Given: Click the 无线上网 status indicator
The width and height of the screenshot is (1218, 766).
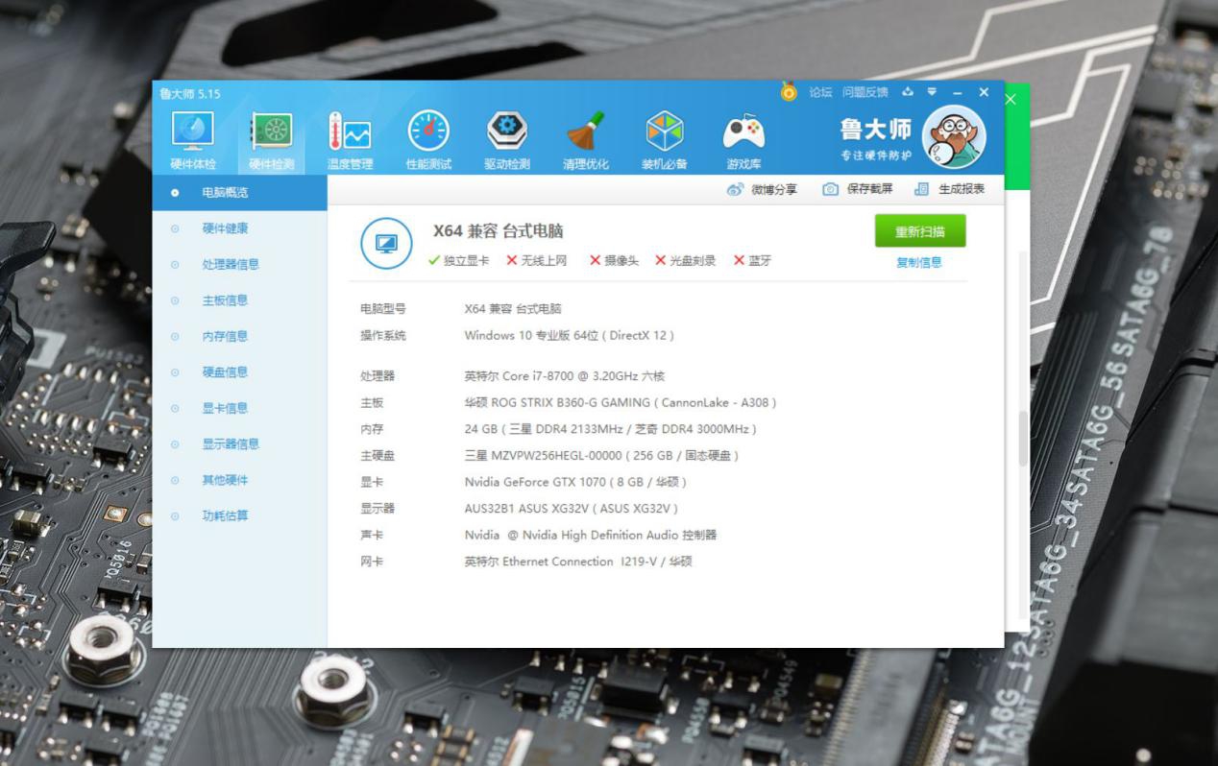Looking at the screenshot, I should [x=537, y=261].
